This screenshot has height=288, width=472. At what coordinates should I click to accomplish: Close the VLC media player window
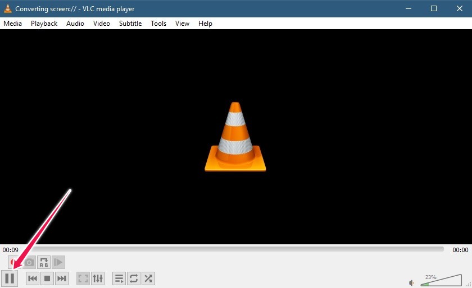click(x=460, y=9)
